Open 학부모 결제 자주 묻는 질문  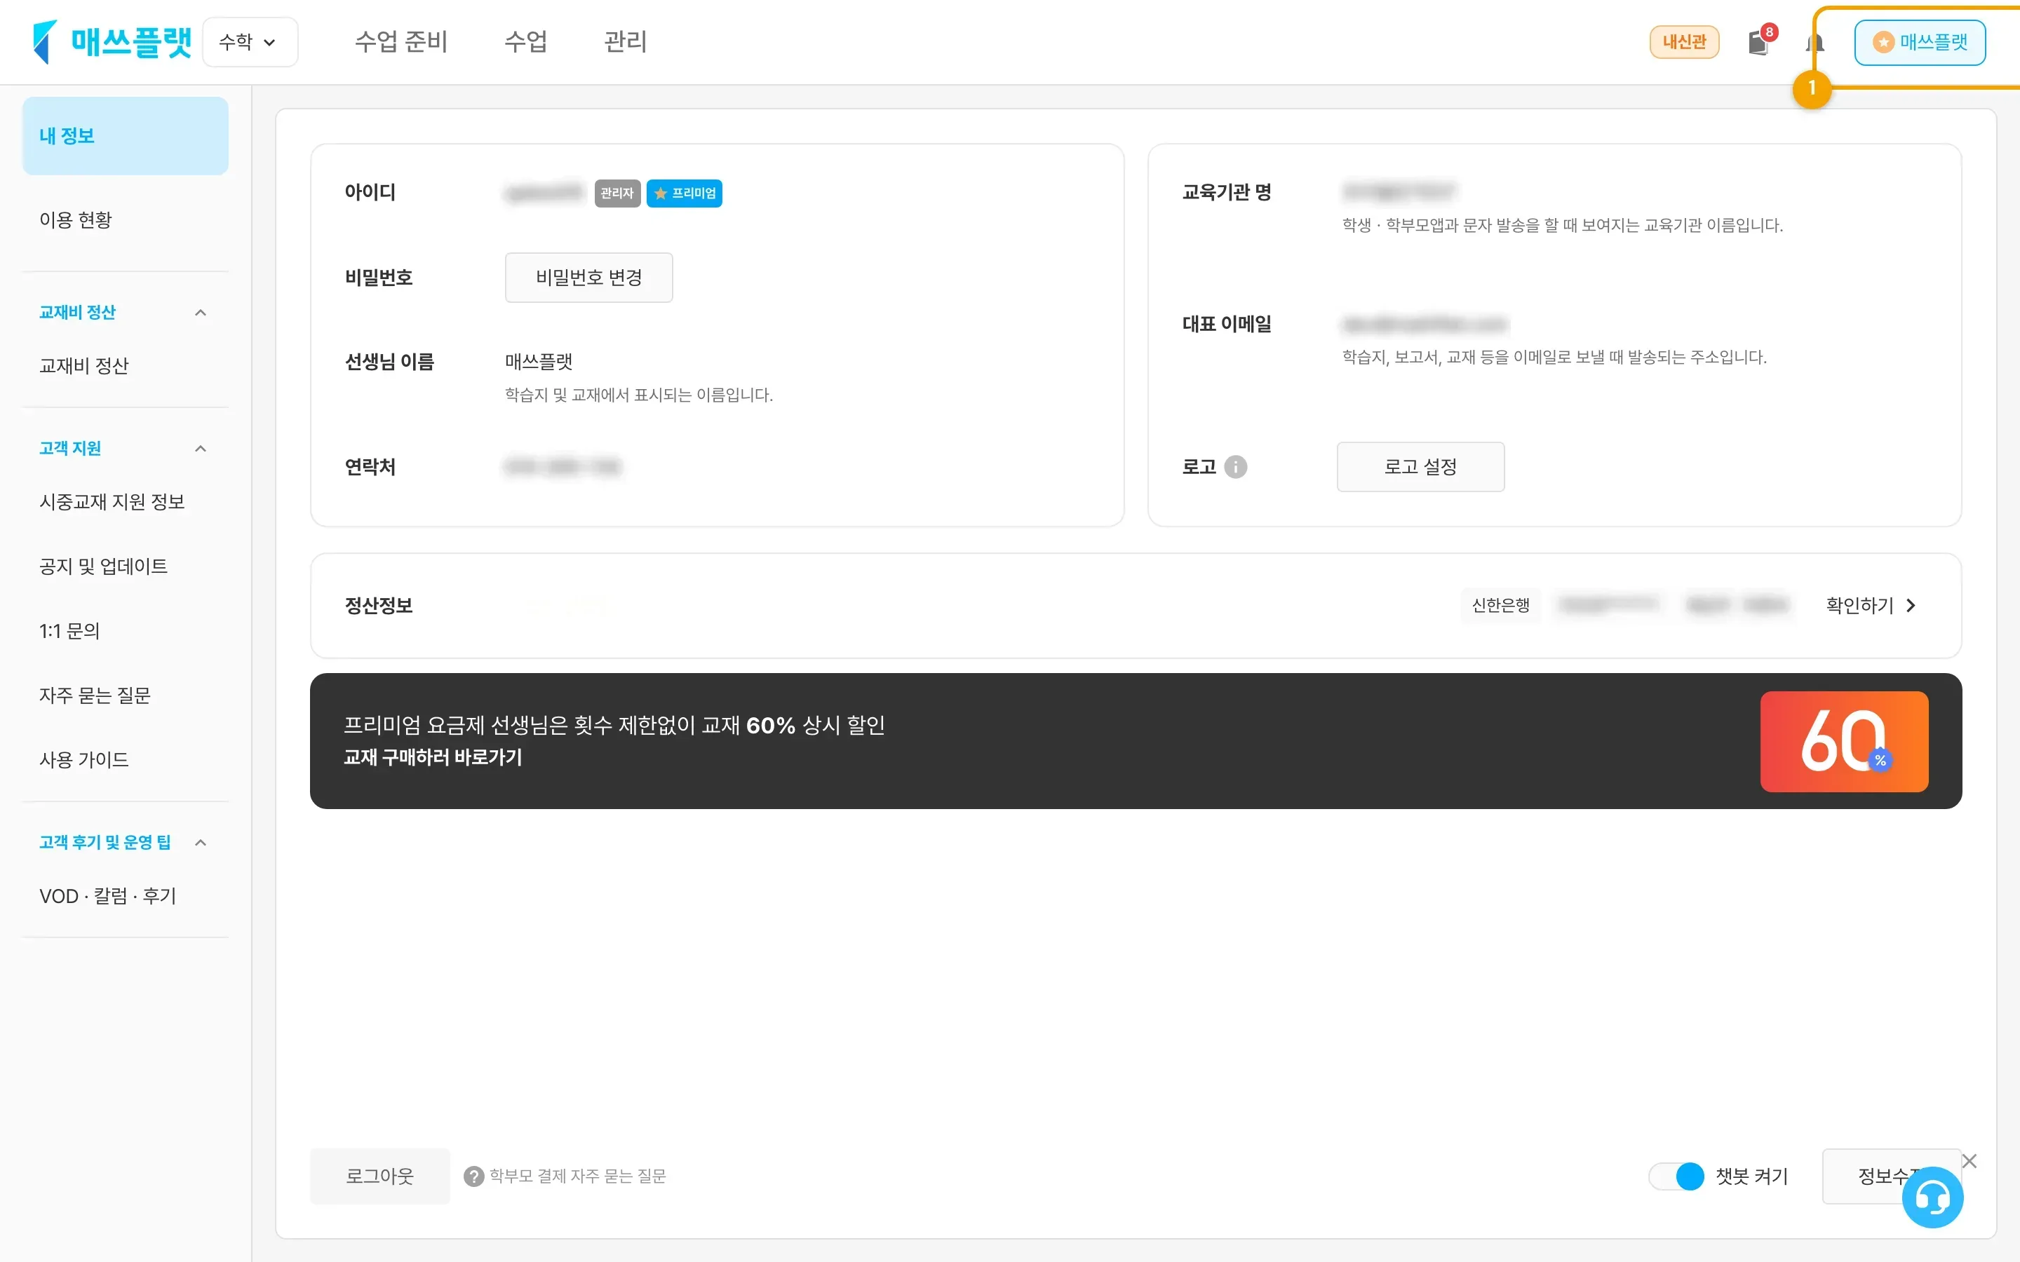point(578,1176)
